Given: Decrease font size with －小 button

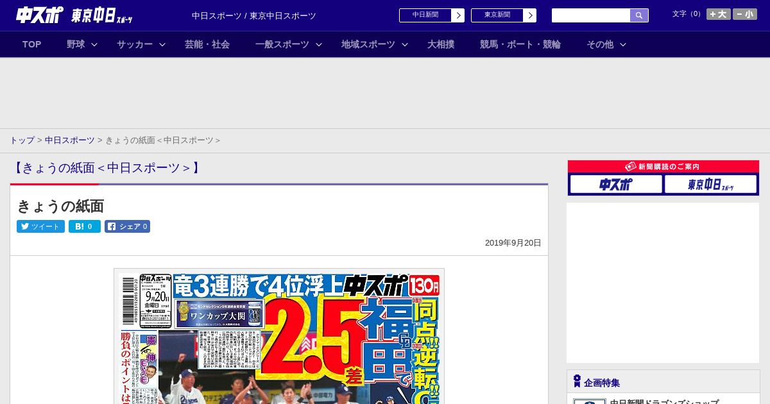Looking at the screenshot, I should click(745, 14).
